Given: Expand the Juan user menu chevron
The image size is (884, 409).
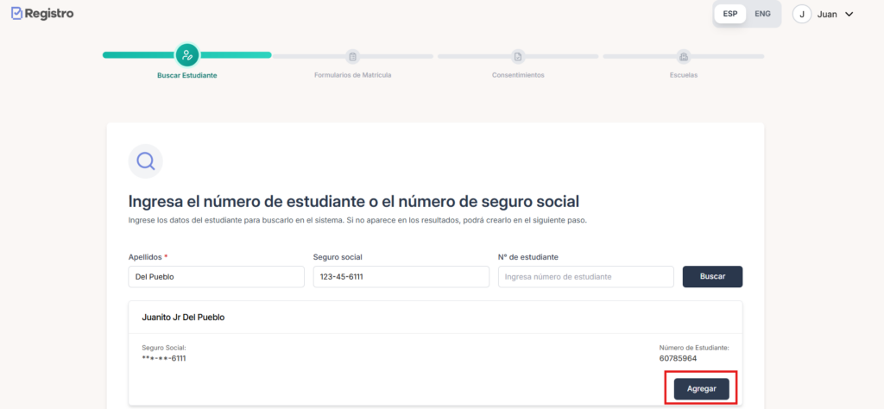Looking at the screenshot, I should [849, 14].
